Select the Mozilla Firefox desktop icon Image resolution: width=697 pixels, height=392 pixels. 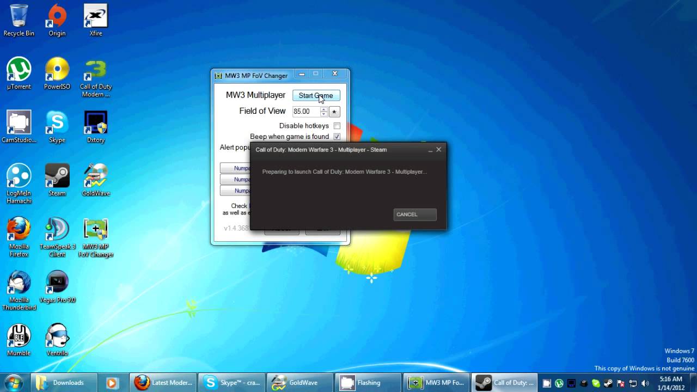click(19, 237)
